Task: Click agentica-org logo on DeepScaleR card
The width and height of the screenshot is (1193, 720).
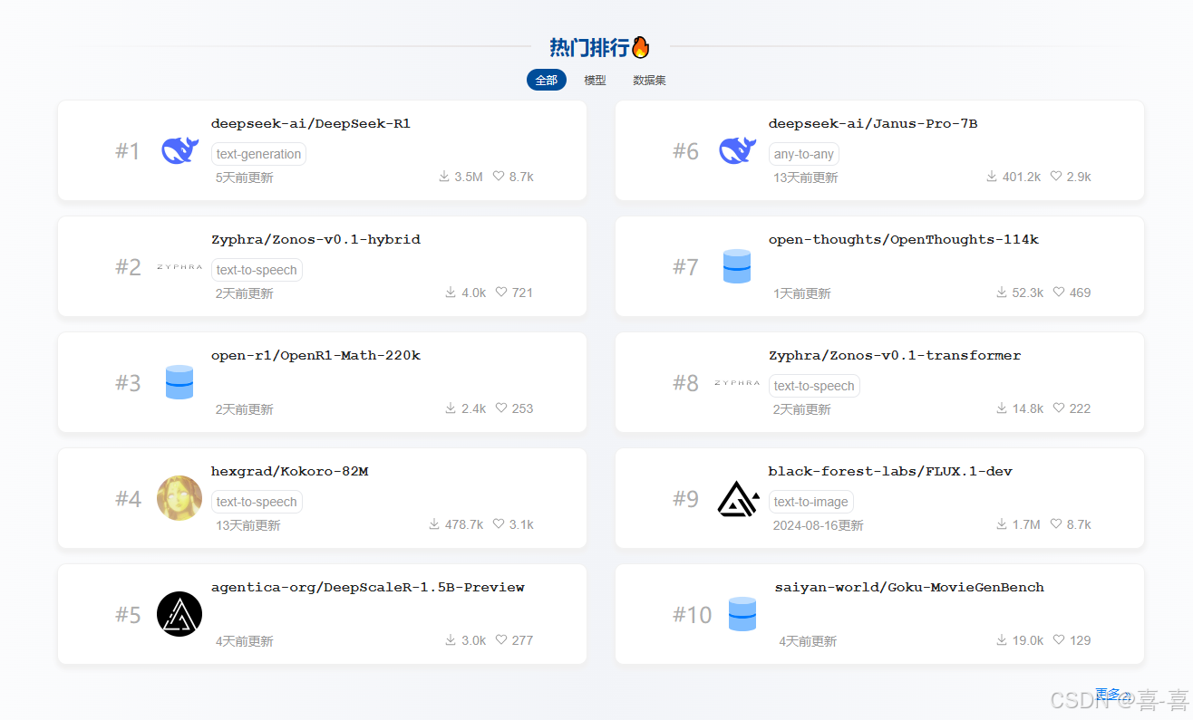Action: click(x=179, y=614)
